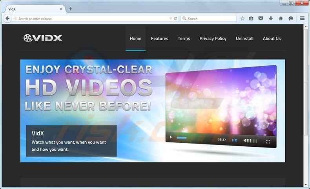Bookmark this page with the star icon
The height and width of the screenshot is (189, 310).
tap(243, 18)
